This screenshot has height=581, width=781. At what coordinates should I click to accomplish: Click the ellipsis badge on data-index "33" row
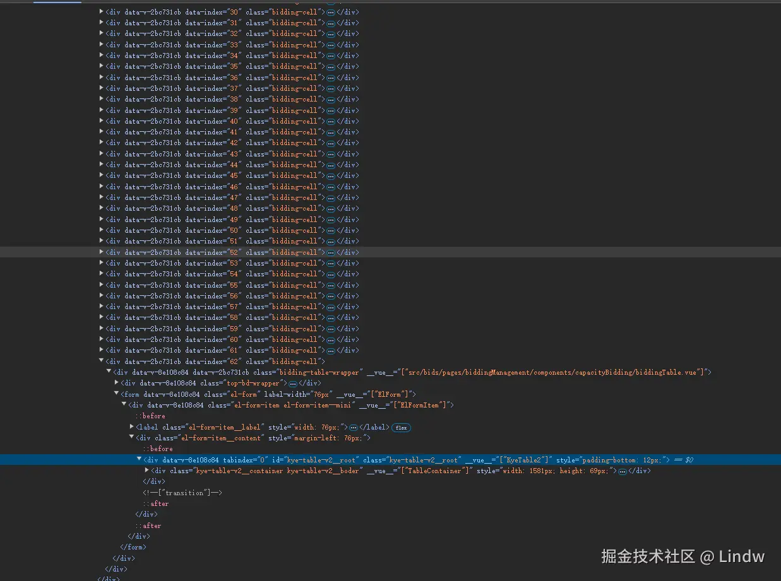(x=330, y=45)
